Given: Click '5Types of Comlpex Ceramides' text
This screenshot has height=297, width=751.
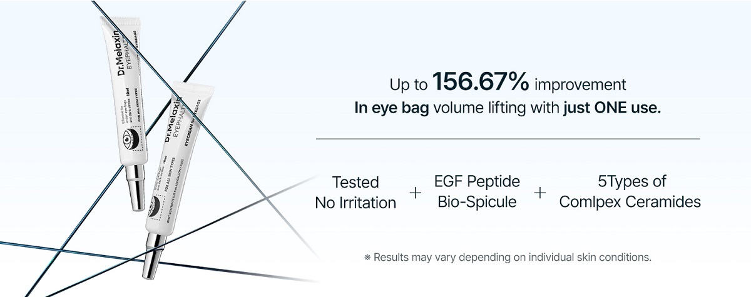Looking at the screenshot, I should (630, 192).
